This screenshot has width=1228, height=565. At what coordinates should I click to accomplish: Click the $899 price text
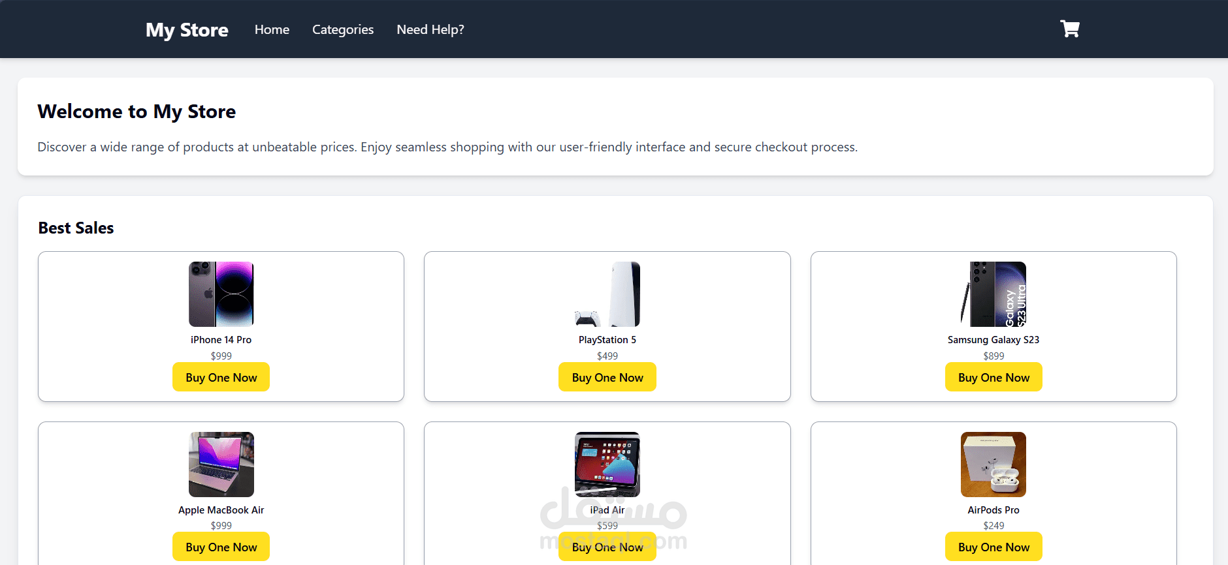coord(994,356)
